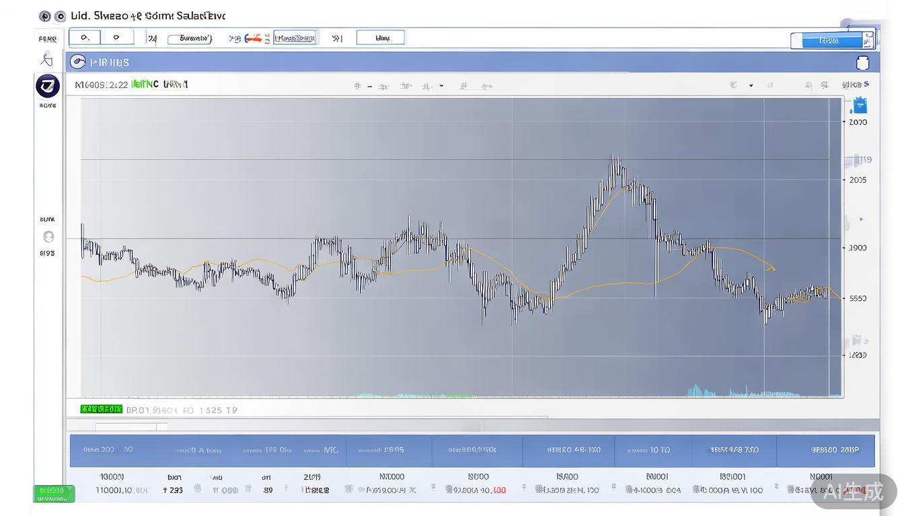This screenshot has height=516, width=904.
Task: Click the dark round logo icon in left sidebar
Action: coord(48,86)
